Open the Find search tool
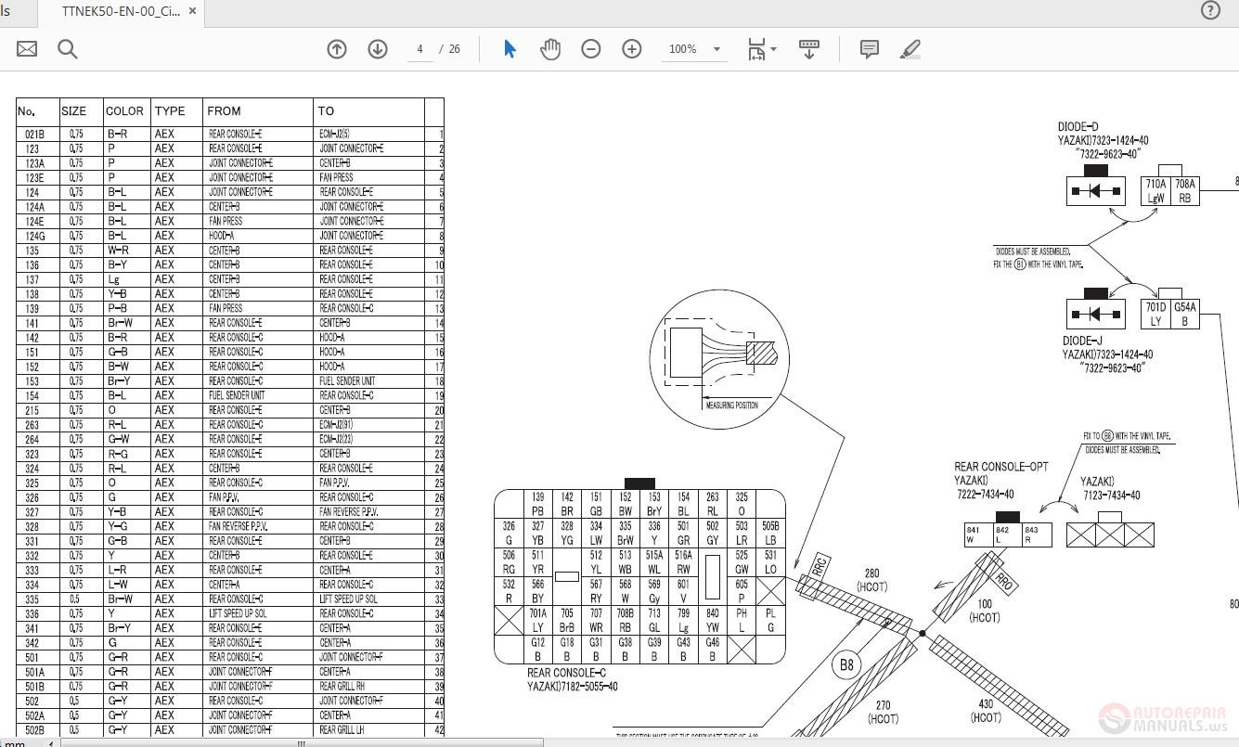The width and height of the screenshot is (1239, 747). tap(67, 48)
